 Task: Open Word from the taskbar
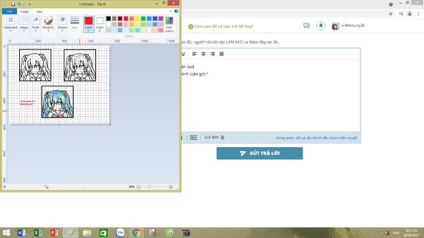pyautogui.click(x=22, y=233)
